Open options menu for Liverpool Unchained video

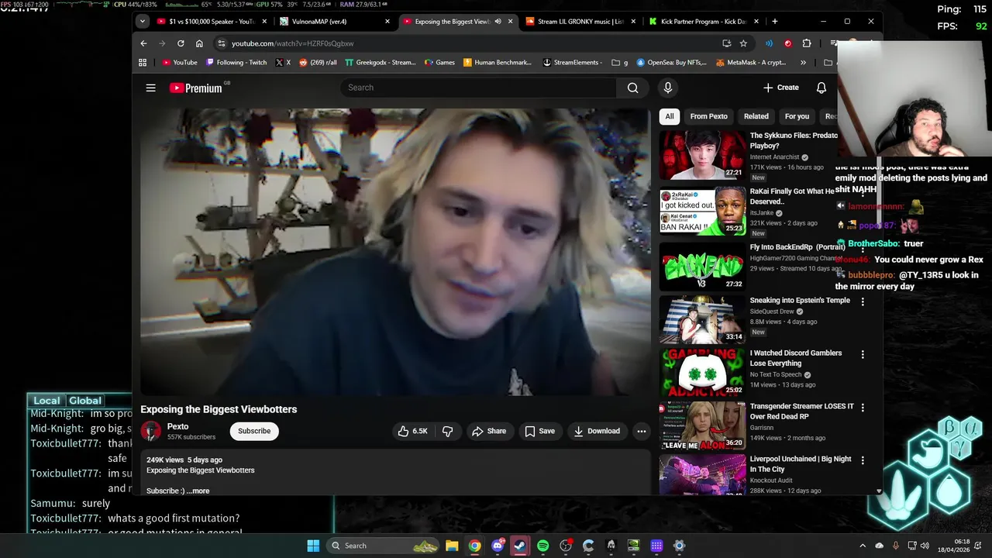(x=863, y=460)
